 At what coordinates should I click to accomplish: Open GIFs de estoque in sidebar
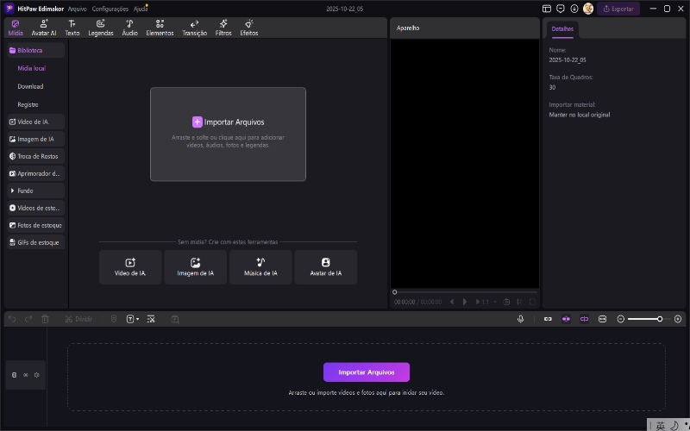(x=36, y=242)
